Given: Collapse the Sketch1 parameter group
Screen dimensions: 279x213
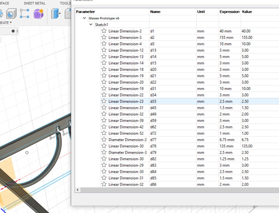Looking at the screenshot, I should pos(91,25).
